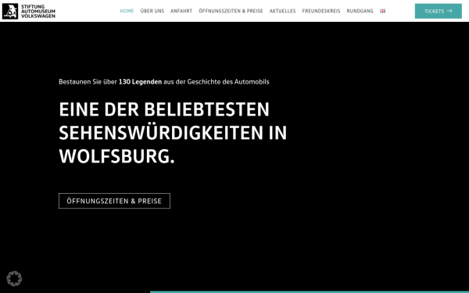Open the Aktuelles menu item
The height and width of the screenshot is (293, 469).
[282, 11]
